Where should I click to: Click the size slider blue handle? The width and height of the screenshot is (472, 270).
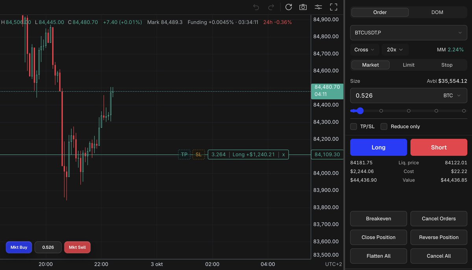pos(360,111)
